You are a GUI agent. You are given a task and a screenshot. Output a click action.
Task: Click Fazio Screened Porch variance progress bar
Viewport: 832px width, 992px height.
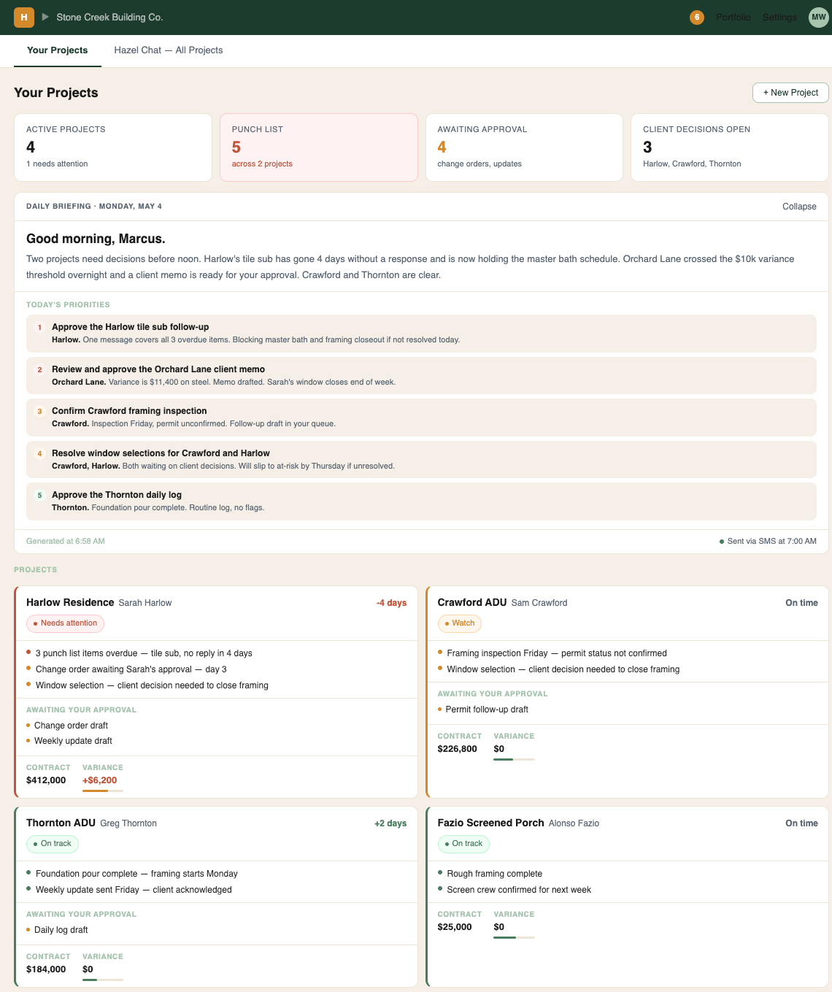(514, 937)
